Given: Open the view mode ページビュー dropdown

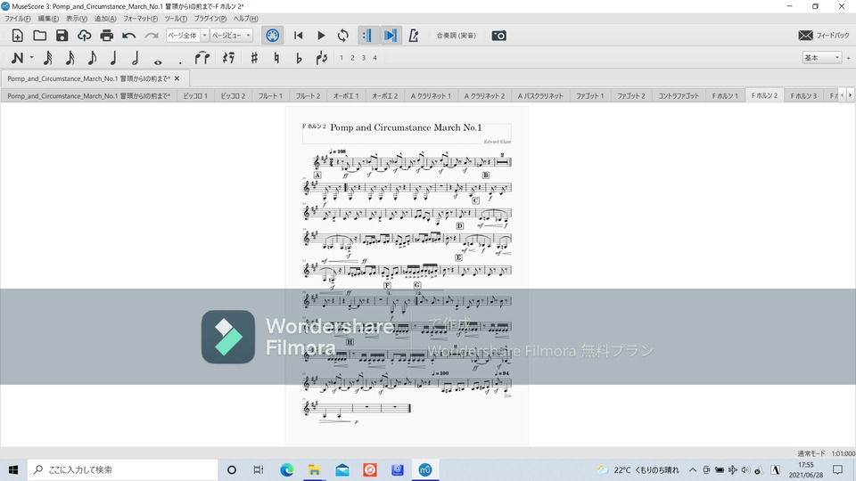Looking at the screenshot, I should [232, 36].
